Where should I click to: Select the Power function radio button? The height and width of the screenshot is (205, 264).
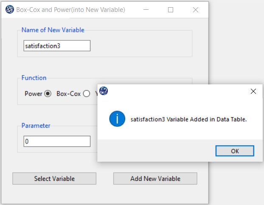[x=48, y=94]
